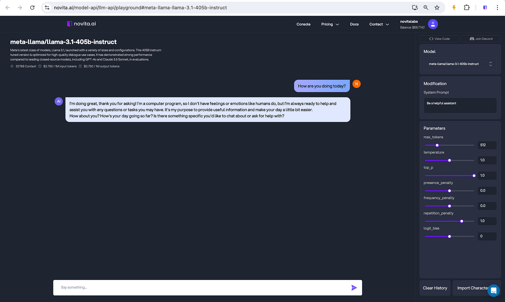Click the purple send message arrow
Image resolution: width=505 pixels, height=302 pixels.
354,287
